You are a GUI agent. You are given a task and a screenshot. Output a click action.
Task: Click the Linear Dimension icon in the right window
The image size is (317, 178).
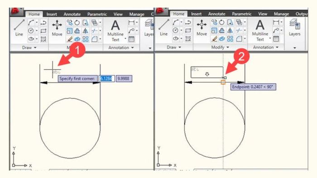276,22
